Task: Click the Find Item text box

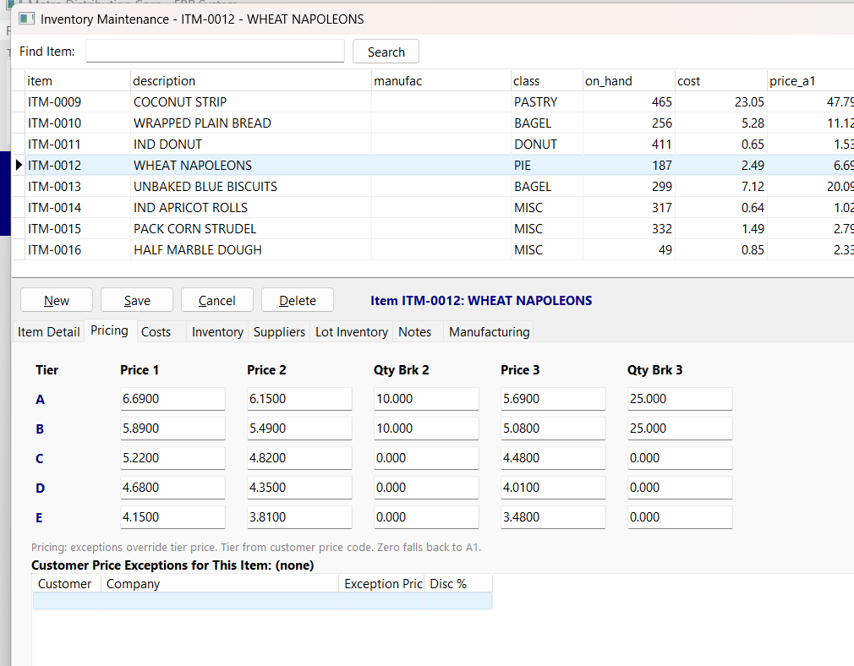Action: pyautogui.click(x=215, y=51)
